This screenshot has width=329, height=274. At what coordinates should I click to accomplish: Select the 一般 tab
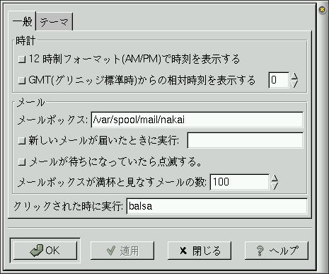[x=22, y=21]
